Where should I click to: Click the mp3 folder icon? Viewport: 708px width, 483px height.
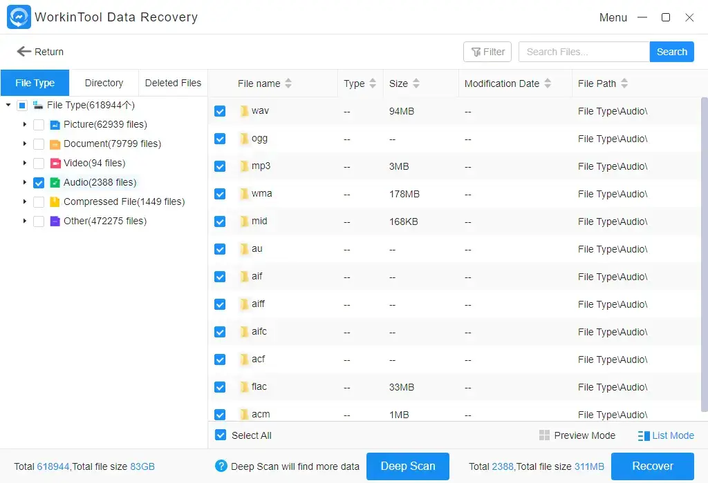[244, 166]
